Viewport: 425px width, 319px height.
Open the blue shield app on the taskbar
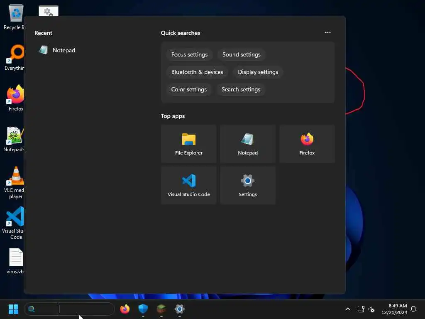(x=143, y=309)
